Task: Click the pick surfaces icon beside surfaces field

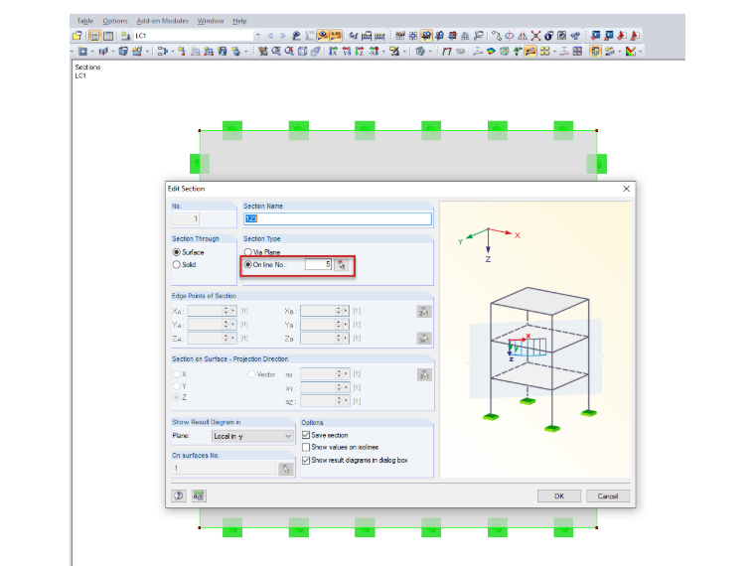Action: coord(285,469)
